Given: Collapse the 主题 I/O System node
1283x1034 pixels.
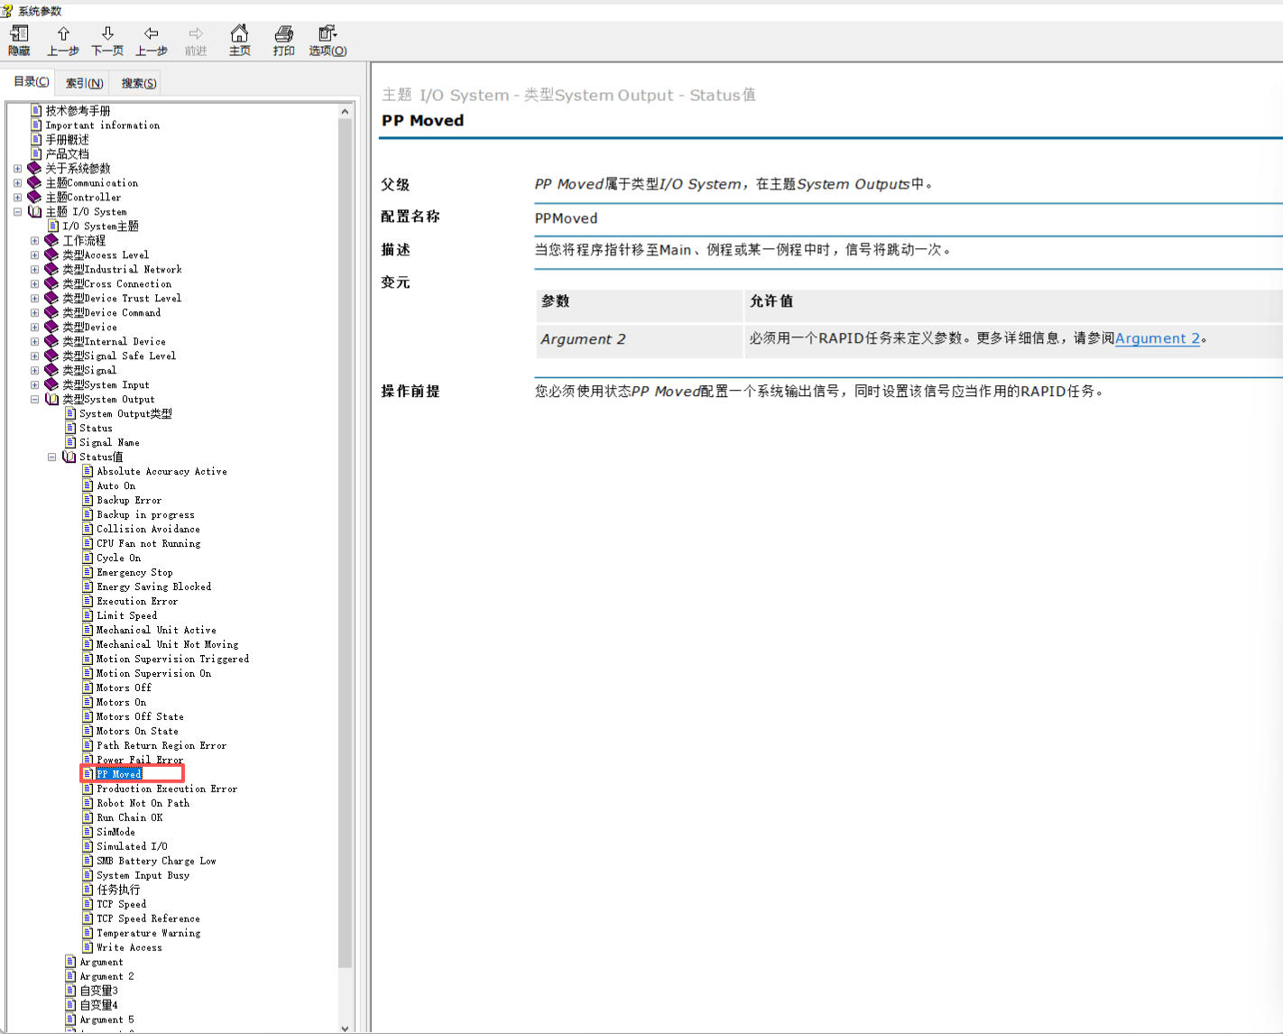Looking at the screenshot, I should click(x=17, y=212).
